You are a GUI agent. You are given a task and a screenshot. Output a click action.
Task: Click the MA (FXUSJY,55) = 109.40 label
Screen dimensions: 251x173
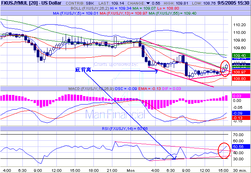(173, 13)
